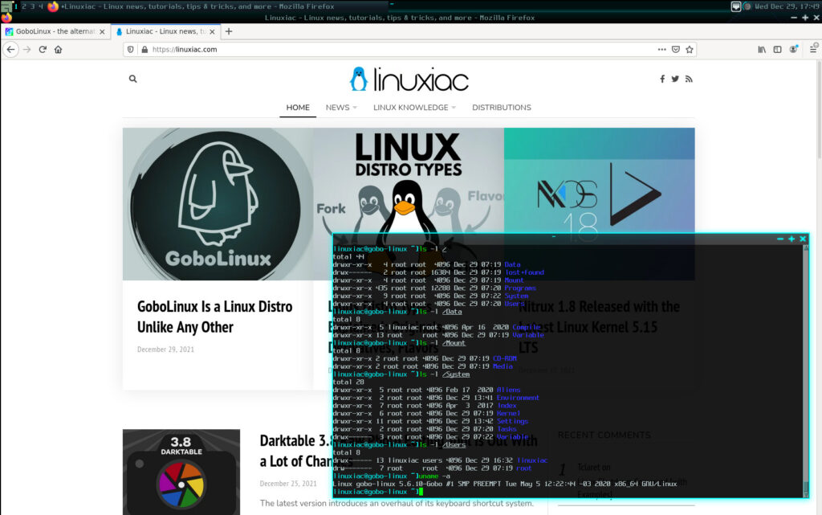Reload the current page

pos(43,49)
